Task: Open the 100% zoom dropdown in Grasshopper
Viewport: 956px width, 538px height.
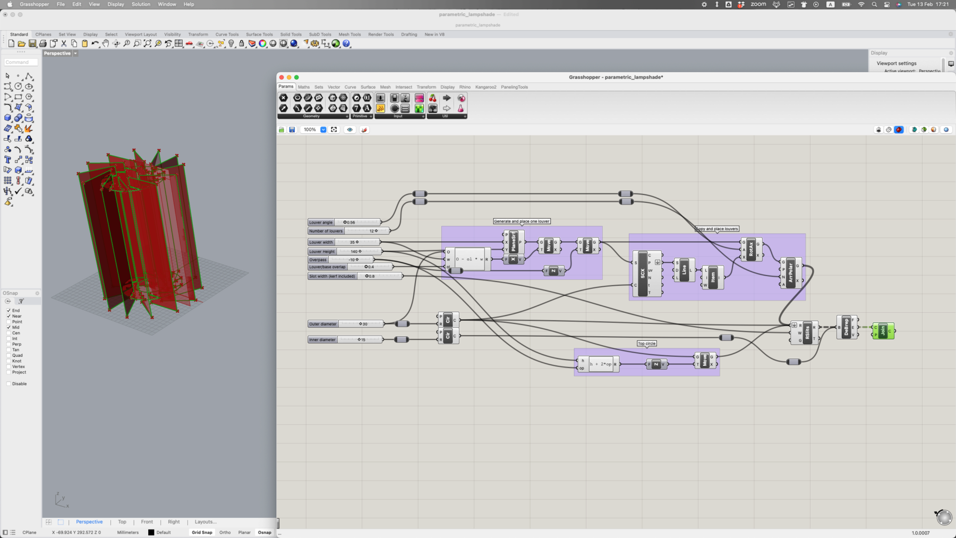Action: click(x=323, y=130)
